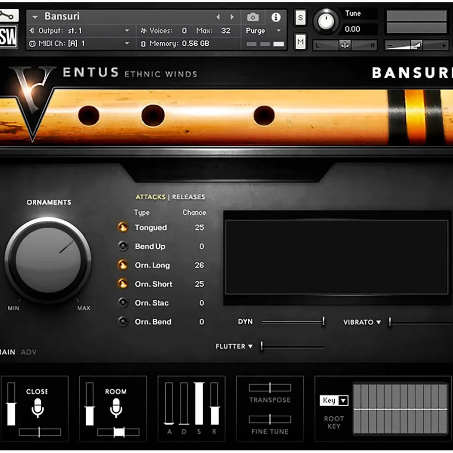
Task: Open the Root Key dropdown
Action: coord(334,401)
